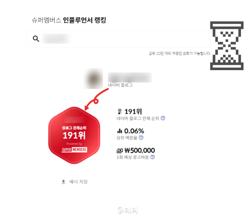Click inside the influencer search input field
This screenshot has width=250, height=219.
pos(118,39)
